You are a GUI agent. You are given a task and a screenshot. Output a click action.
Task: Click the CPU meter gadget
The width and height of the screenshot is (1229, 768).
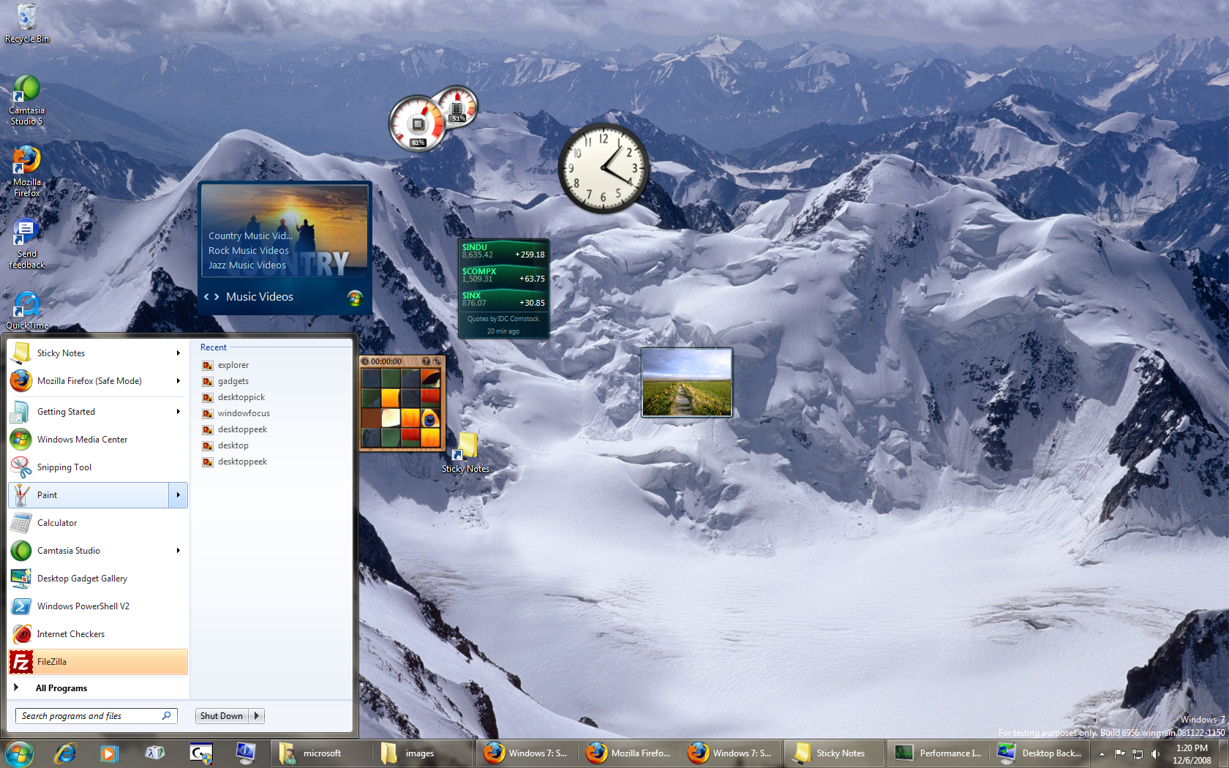(418, 124)
